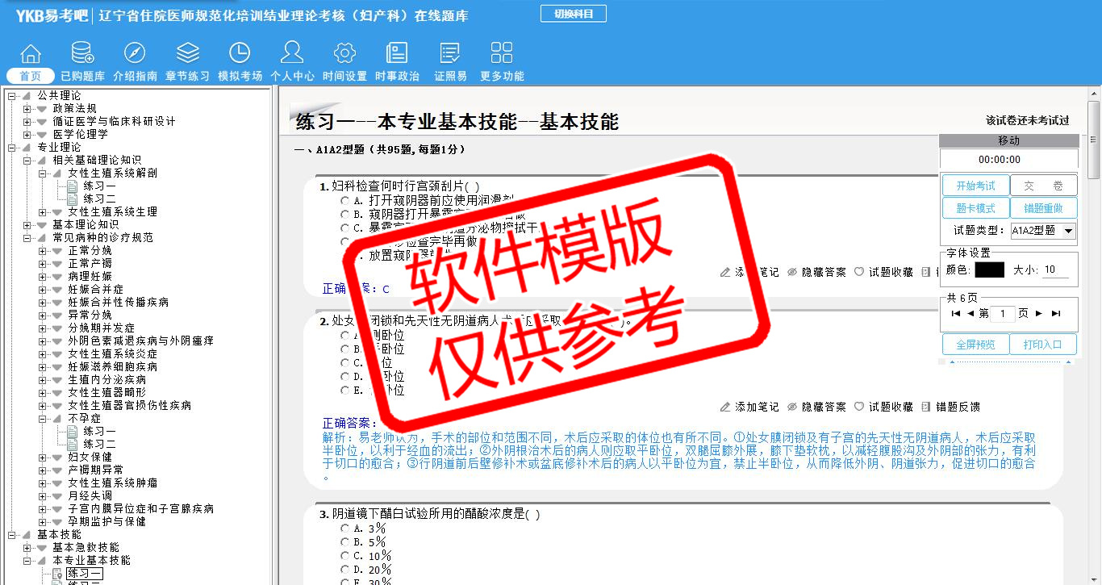Viewport: 1102px width, 585px height.
Task: Select 病理妊娠 in the tree
Action: coord(90,277)
